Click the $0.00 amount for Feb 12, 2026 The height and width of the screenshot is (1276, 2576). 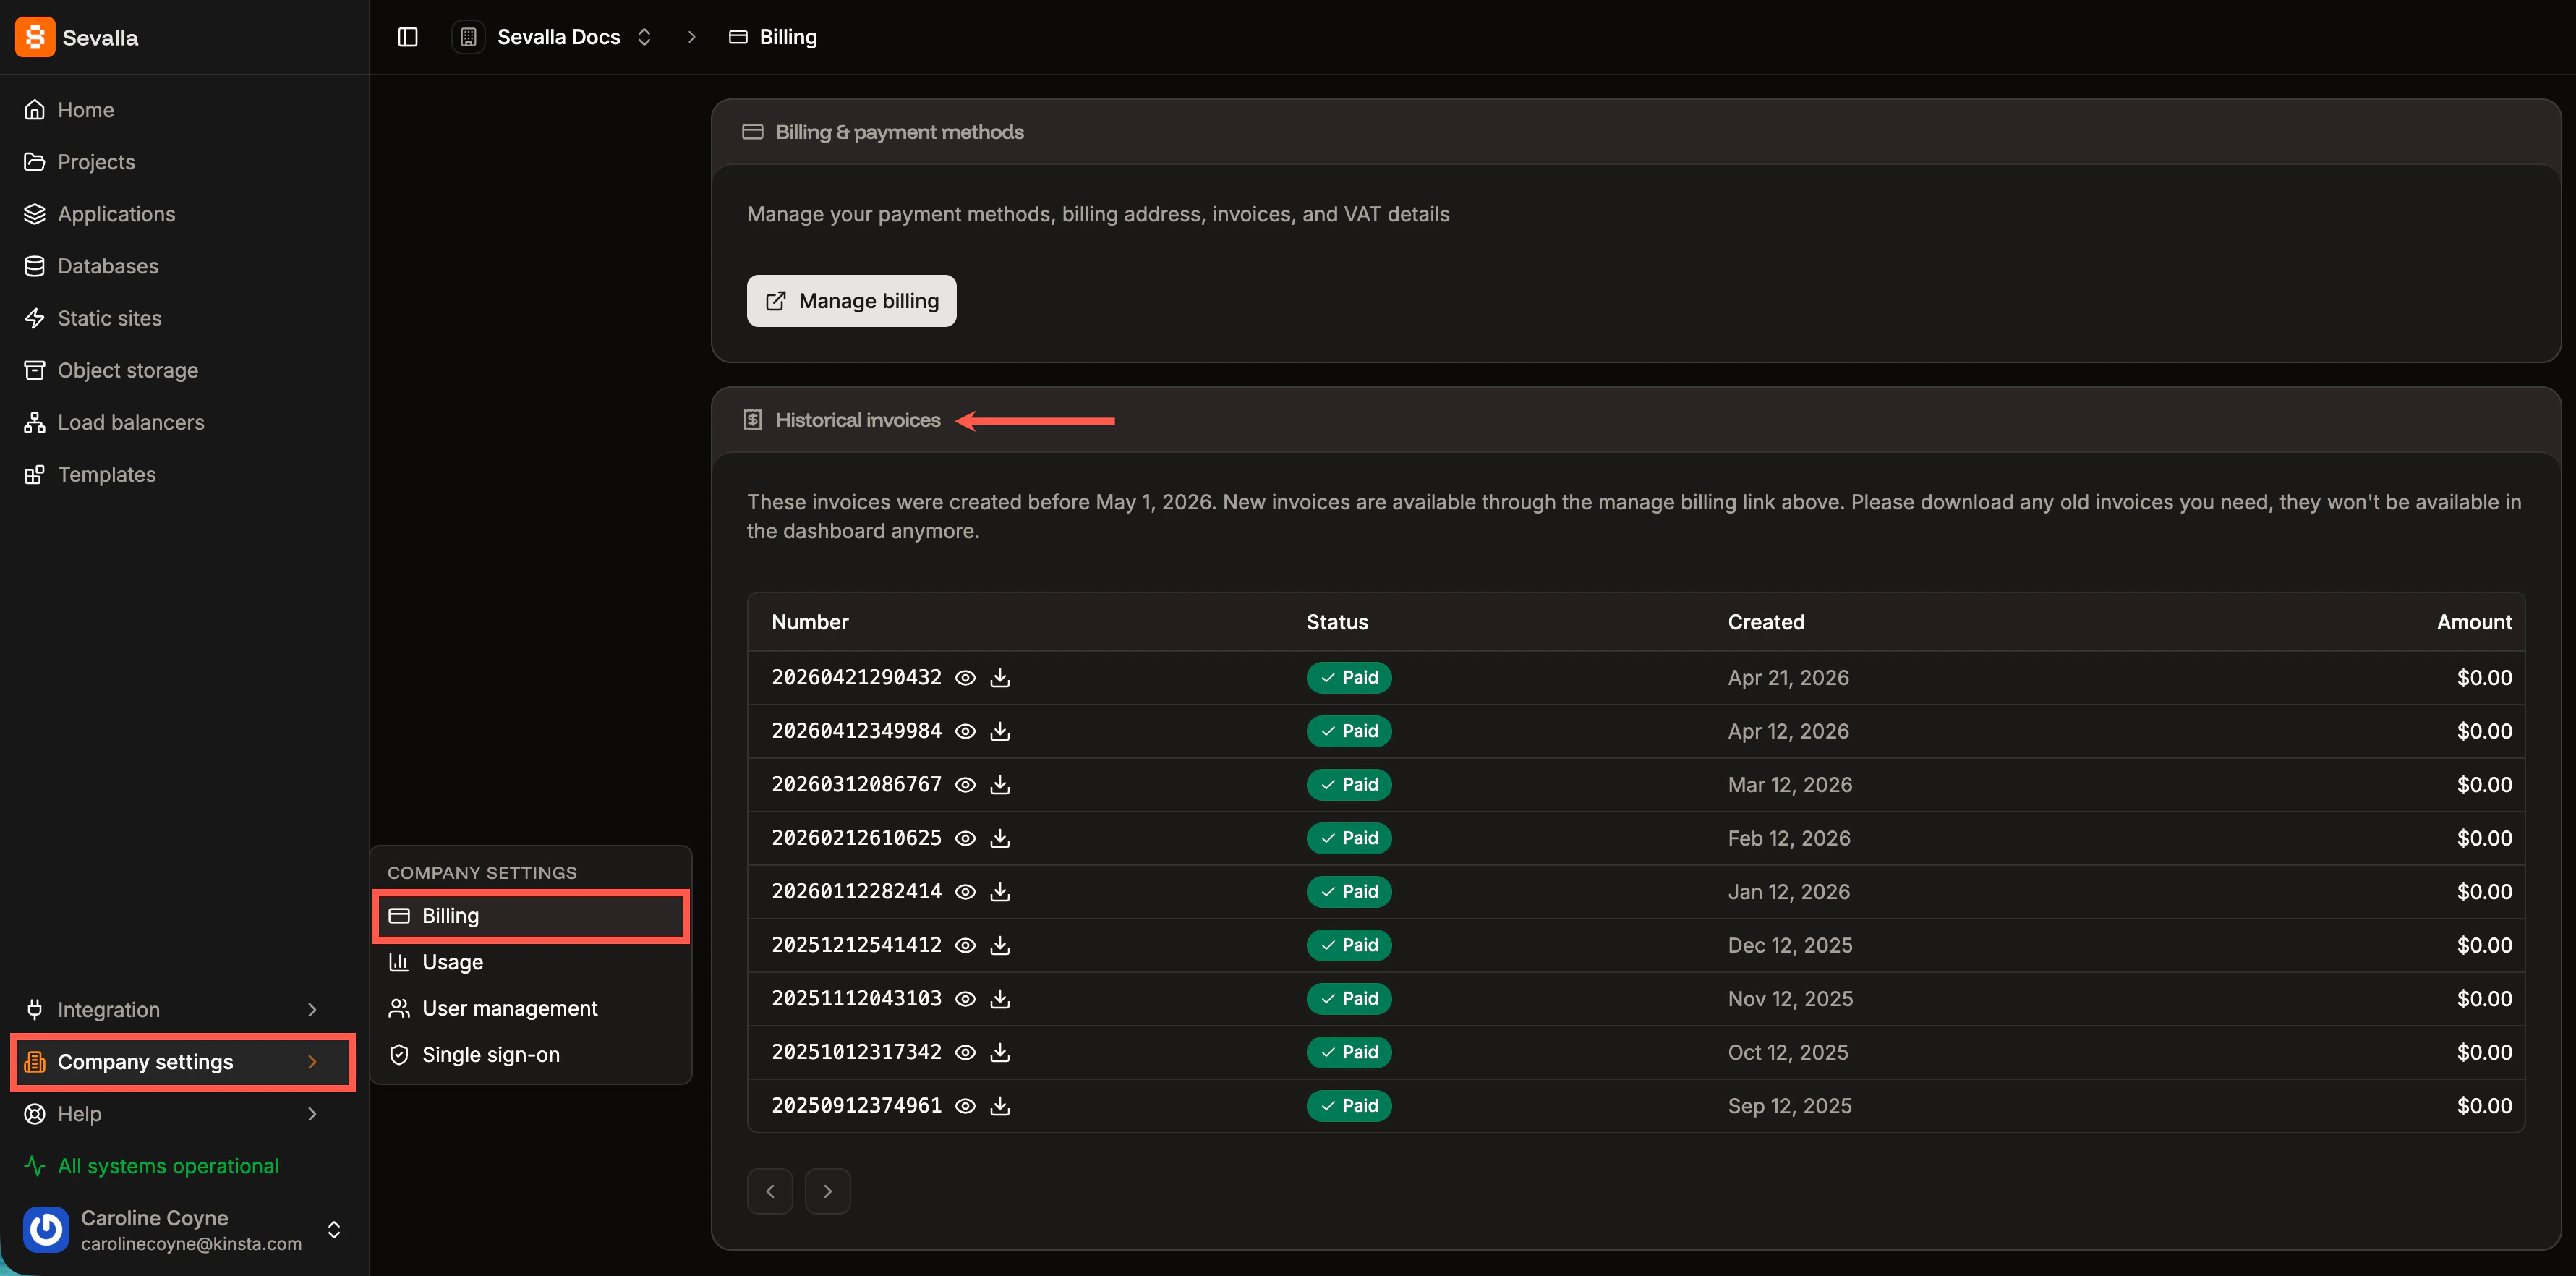tap(2484, 838)
